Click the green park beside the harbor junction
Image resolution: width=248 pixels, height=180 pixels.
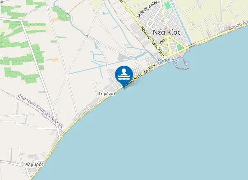180,47
